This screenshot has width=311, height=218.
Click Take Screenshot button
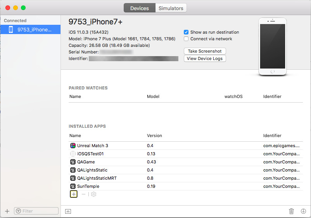(205, 51)
